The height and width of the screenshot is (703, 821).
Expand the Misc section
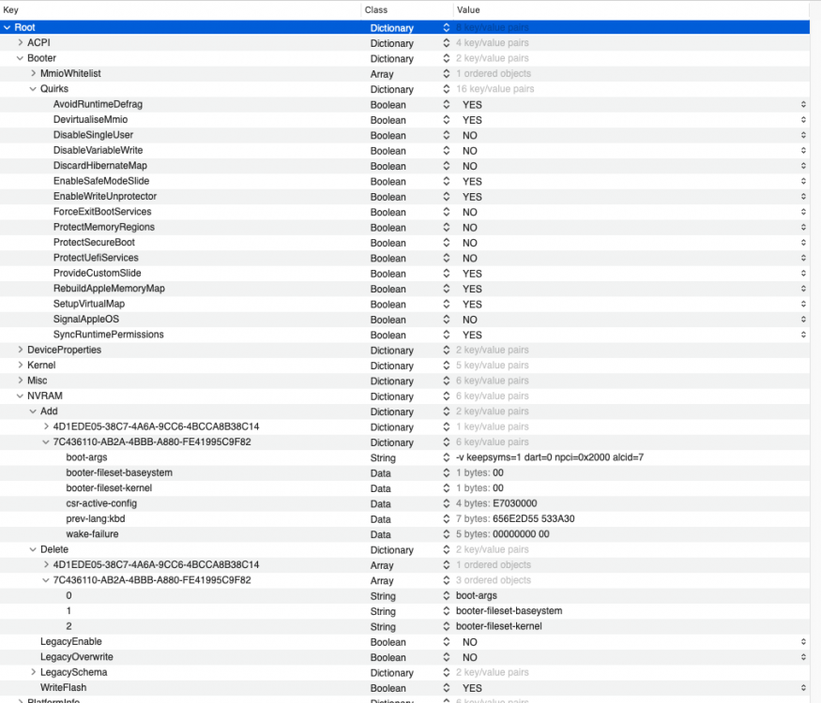point(21,381)
